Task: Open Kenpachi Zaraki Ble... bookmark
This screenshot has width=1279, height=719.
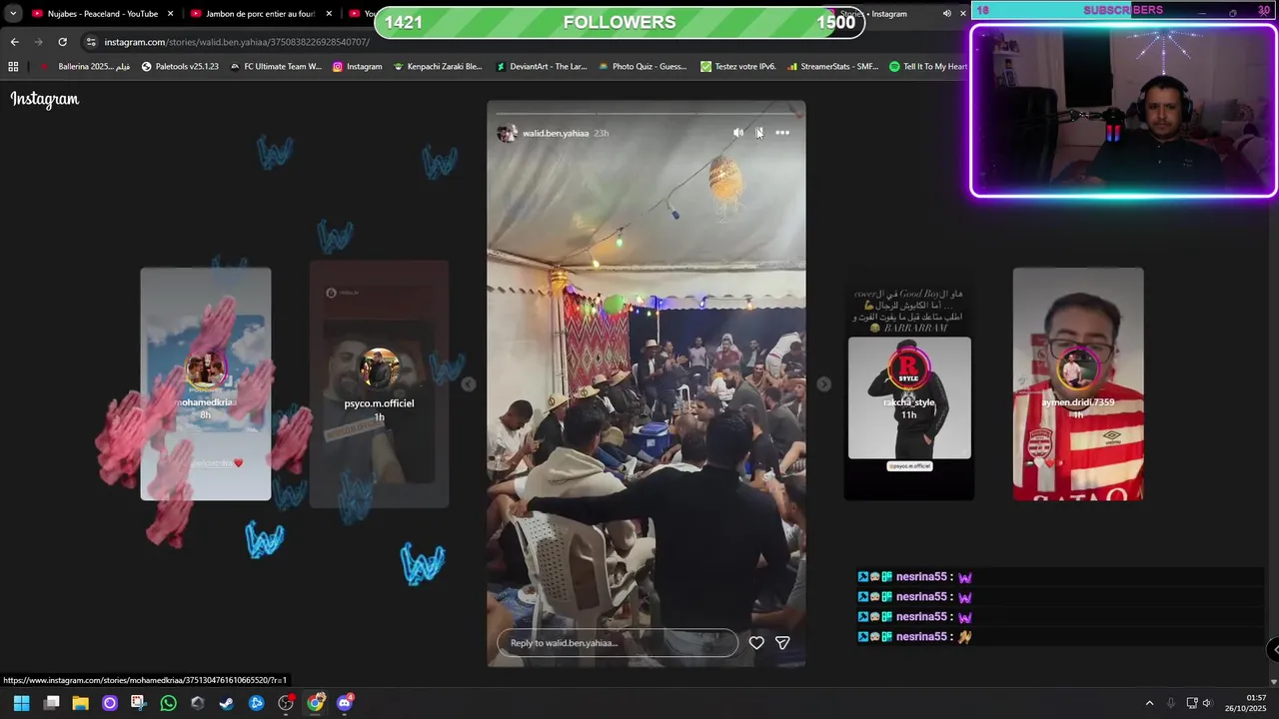Action: 438,67
